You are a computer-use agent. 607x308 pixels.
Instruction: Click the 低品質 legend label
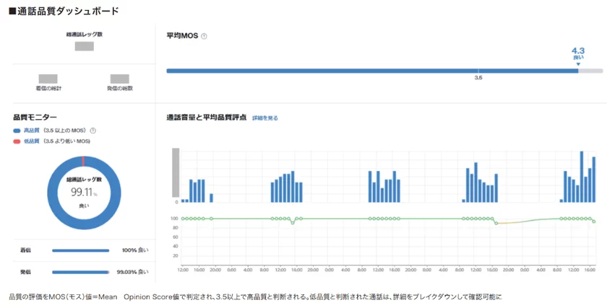click(x=31, y=141)
